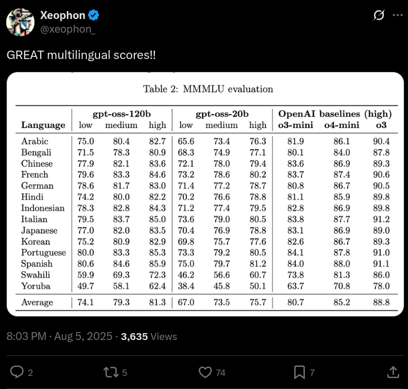Open the share upload icon
408x389 pixels.
click(x=393, y=372)
